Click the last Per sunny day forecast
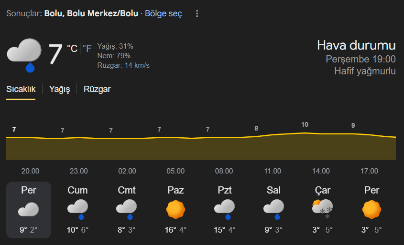 click(371, 210)
